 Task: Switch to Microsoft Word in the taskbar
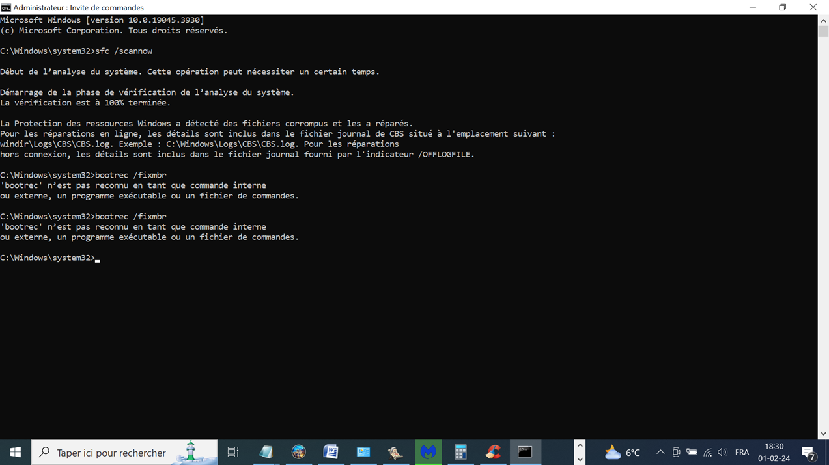(331, 452)
